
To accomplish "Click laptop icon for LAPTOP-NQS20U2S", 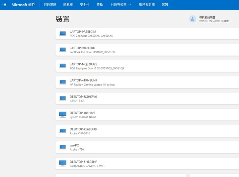I will coord(63,66).
